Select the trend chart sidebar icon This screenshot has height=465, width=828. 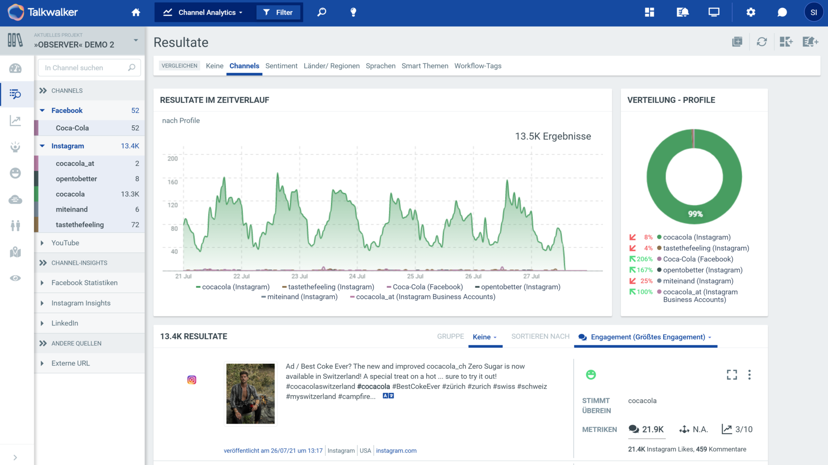[16, 121]
